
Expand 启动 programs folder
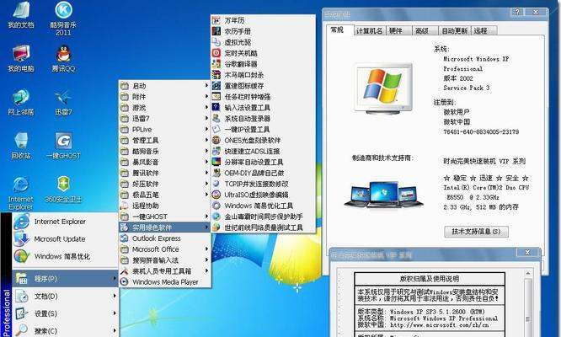[164, 86]
